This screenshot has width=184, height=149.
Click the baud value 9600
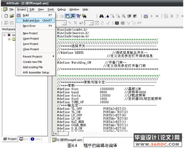tap(103, 92)
